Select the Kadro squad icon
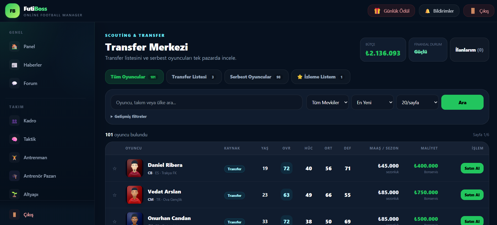Image resolution: width=497 pixels, height=225 pixels. point(14,121)
